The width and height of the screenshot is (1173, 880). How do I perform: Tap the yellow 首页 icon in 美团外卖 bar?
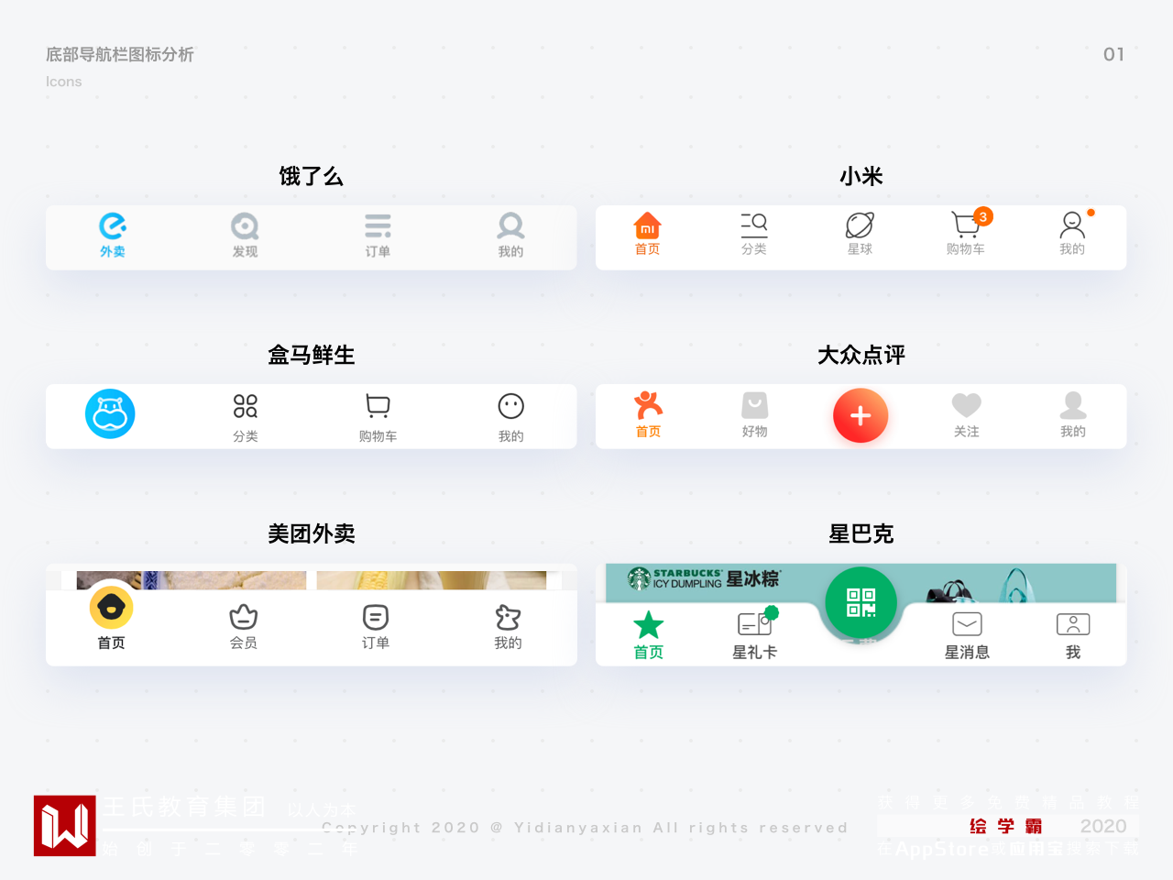tap(111, 607)
